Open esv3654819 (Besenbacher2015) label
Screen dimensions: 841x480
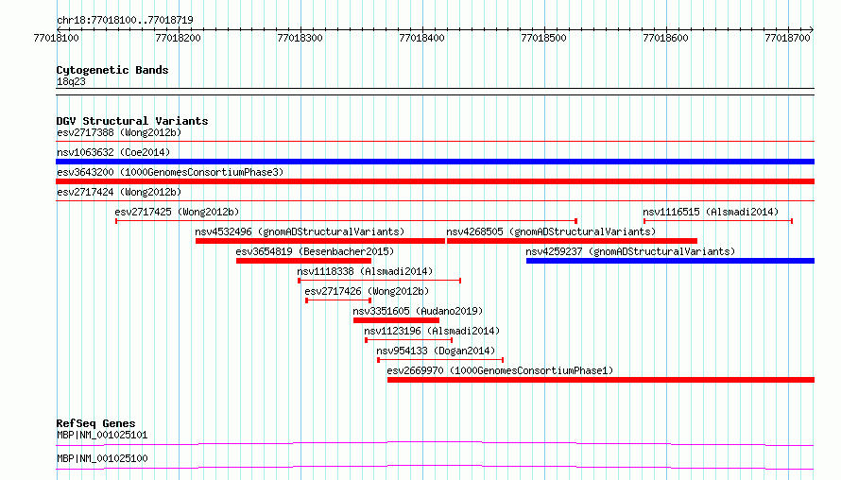(315, 251)
